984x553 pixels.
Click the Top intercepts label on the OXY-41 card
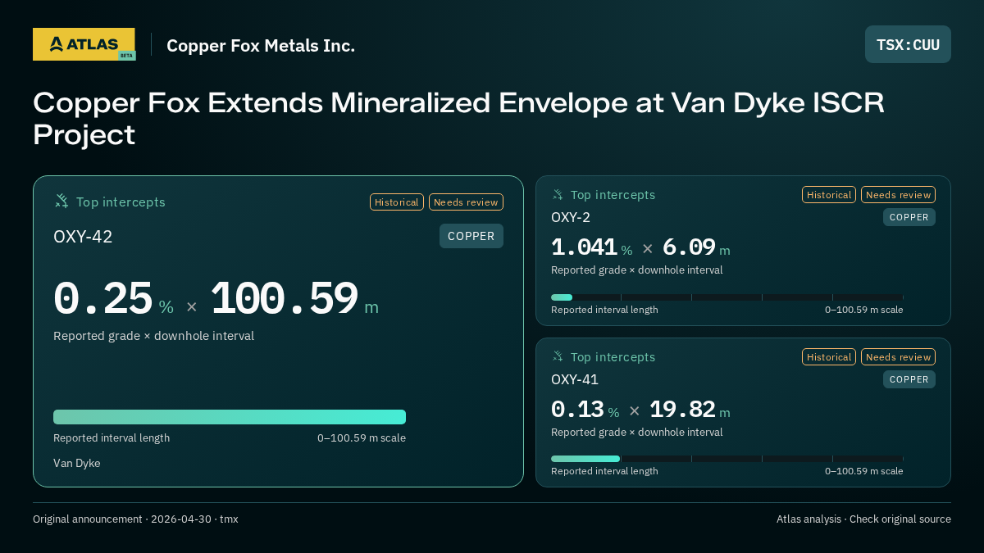(613, 357)
